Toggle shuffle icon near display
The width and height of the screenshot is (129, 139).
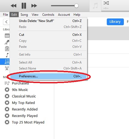pos(106,3)
